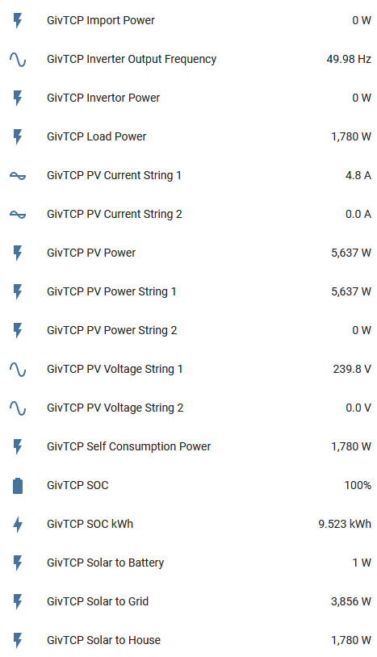Click GivTCP Solar to House label
This screenshot has height=657, width=377.
coord(103,640)
